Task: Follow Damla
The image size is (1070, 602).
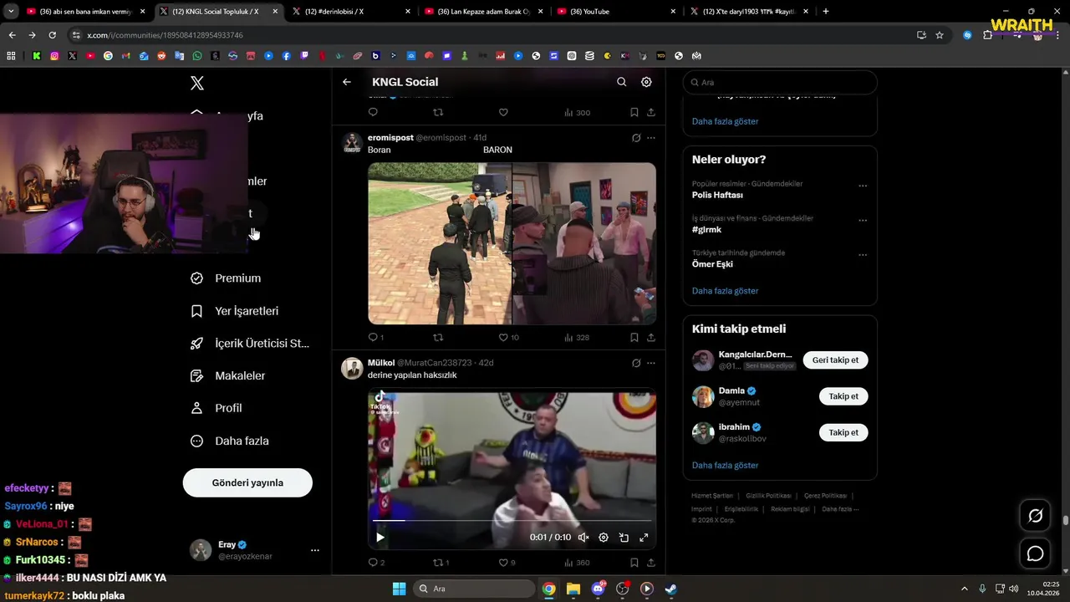Action: [x=843, y=396]
